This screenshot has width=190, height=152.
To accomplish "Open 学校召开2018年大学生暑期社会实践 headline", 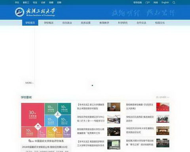I will [140, 130].
